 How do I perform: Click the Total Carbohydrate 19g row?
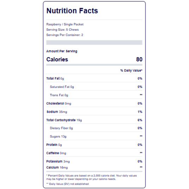click(x=94, y=120)
